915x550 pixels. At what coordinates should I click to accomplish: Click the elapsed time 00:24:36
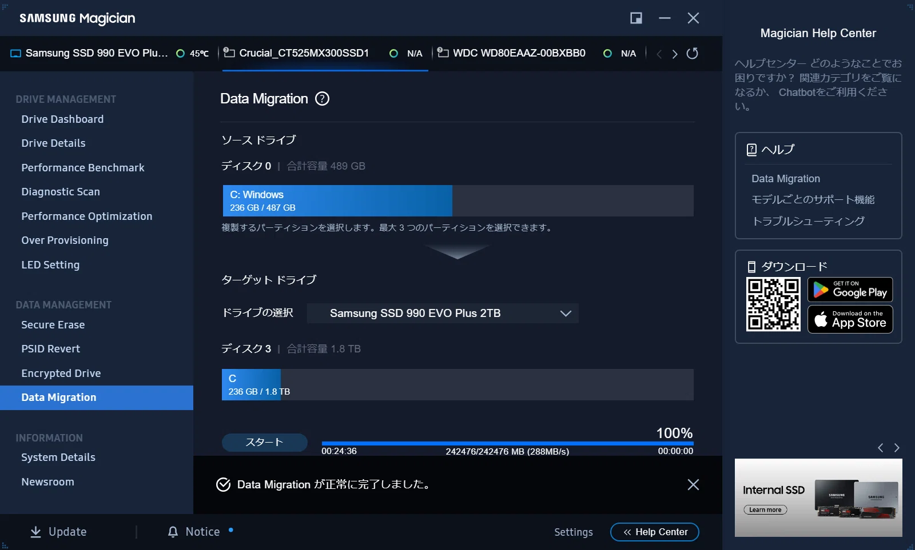click(339, 451)
